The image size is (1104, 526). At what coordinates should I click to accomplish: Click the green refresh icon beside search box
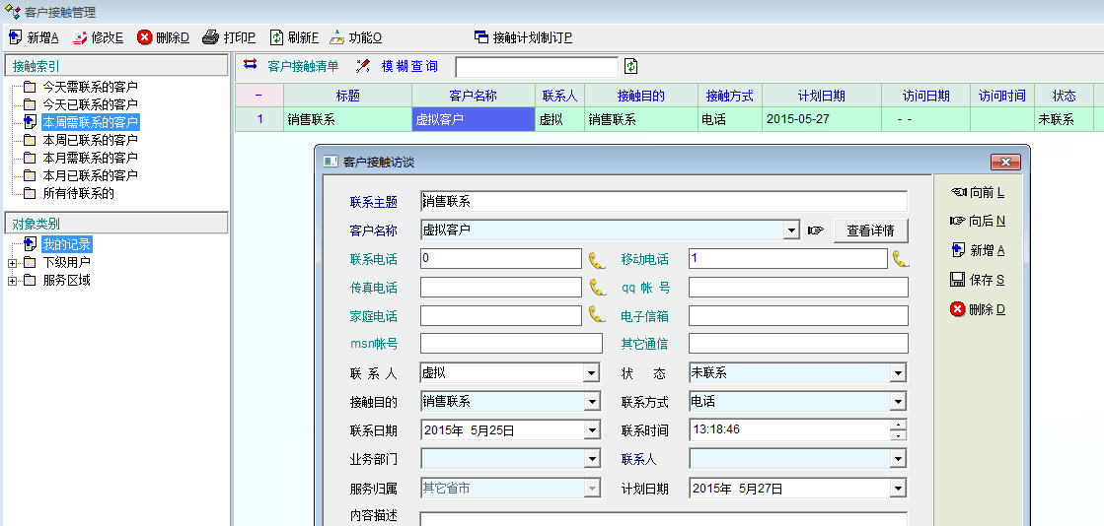[x=631, y=66]
